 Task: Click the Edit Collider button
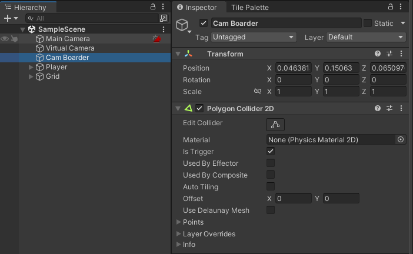pyautogui.click(x=275, y=125)
